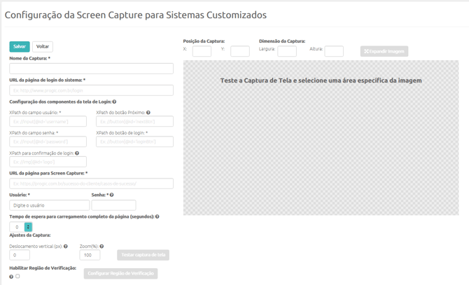The image size is (469, 285).
Task: Click the Salvar button
Action: click(20, 47)
